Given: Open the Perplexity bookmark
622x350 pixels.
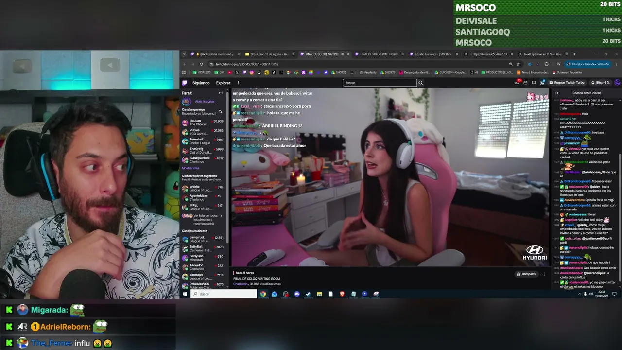Looking at the screenshot, I should (x=368, y=72).
